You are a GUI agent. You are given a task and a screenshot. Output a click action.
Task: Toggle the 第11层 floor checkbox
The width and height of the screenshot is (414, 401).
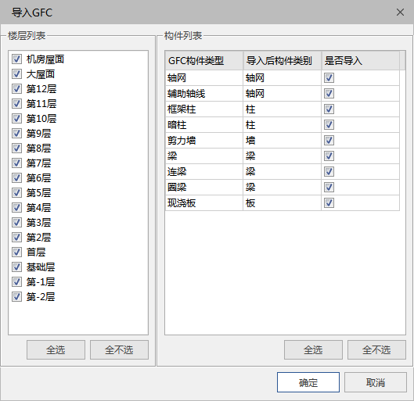click(16, 104)
